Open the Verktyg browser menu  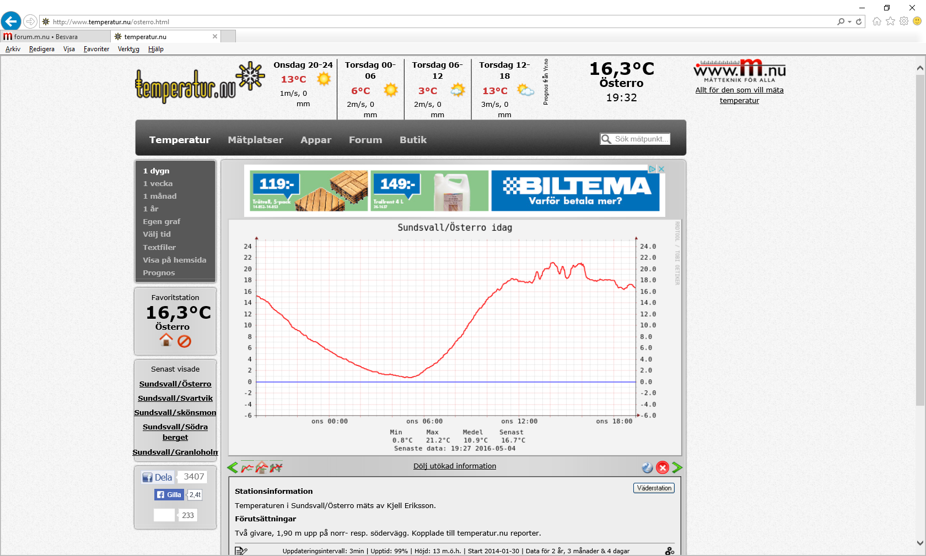click(x=128, y=49)
